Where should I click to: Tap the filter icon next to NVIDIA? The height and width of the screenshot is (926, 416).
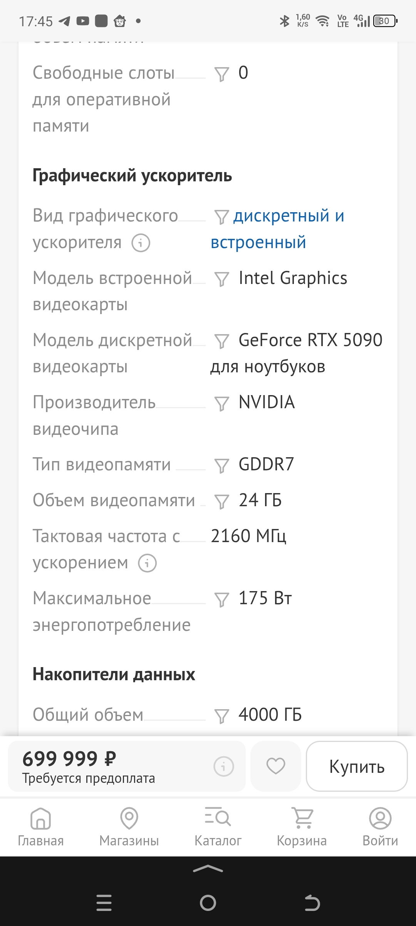(221, 404)
